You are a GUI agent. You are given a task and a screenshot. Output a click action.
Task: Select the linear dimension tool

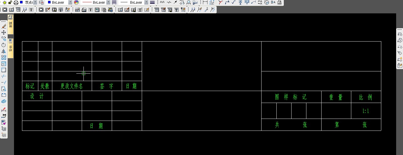[x=205, y=2]
